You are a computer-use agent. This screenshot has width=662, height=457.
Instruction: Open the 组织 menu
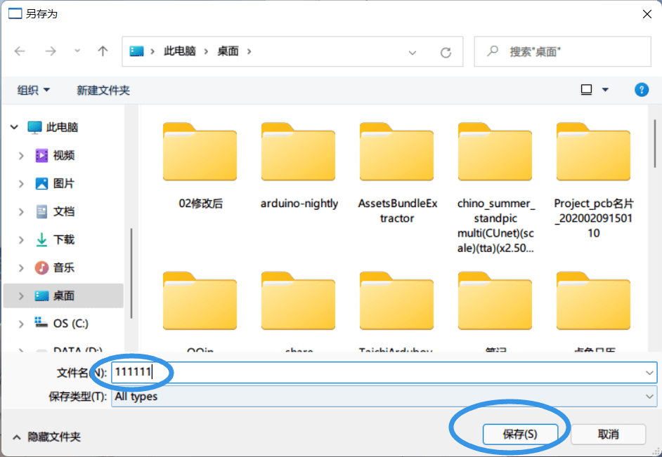point(33,90)
